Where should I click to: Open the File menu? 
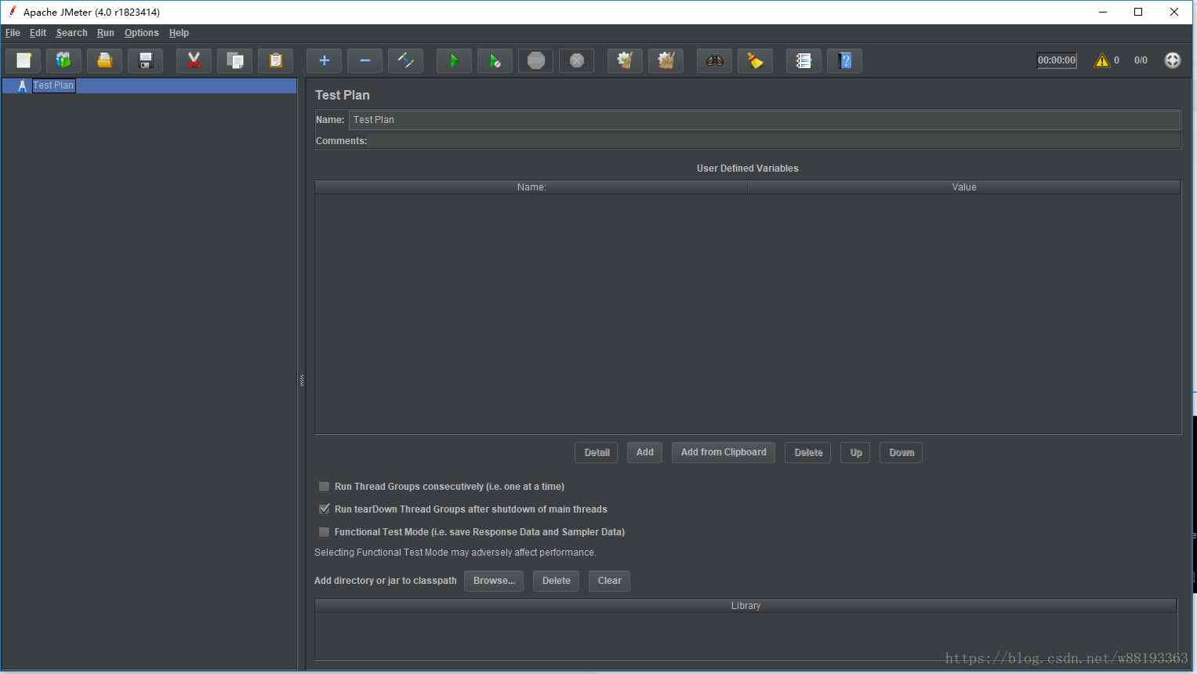[13, 33]
